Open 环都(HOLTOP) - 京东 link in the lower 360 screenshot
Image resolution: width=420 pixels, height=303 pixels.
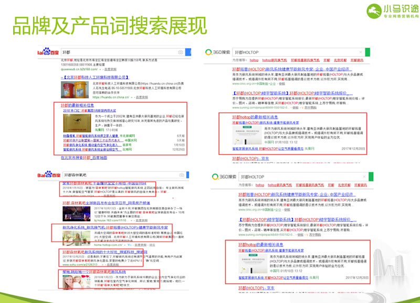[256, 288]
